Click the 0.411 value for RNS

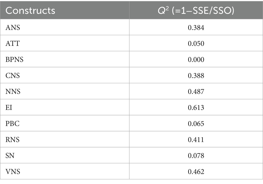click(x=196, y=139)
